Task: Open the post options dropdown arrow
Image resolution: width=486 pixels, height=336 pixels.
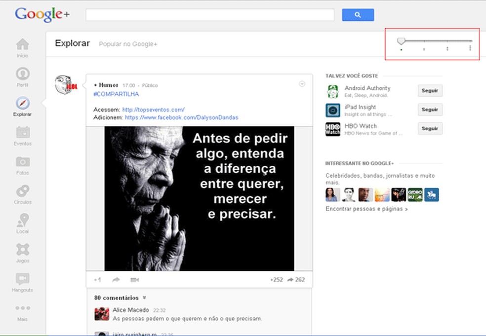Action: click(302, 84)
